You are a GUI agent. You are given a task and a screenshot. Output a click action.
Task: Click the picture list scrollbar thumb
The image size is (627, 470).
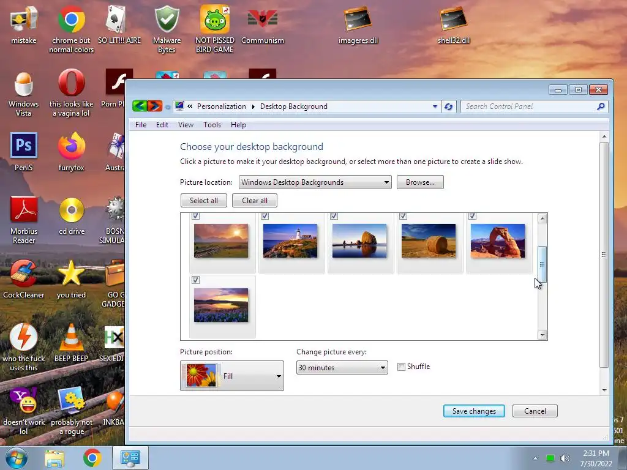(x=543, y=264)
